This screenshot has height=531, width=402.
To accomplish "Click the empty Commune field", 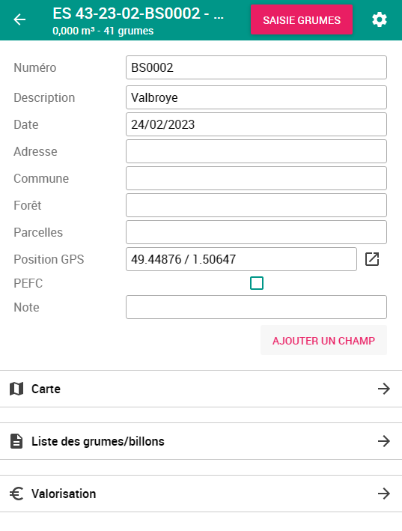I will pos(256,178).
